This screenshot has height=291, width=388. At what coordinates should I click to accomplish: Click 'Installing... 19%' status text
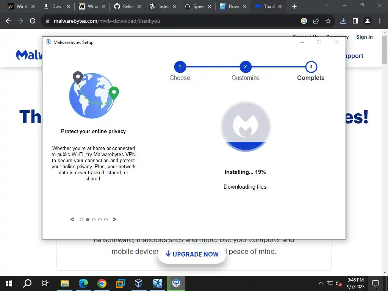tap(245, 172)
